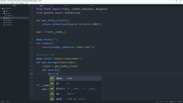
Task: Click the 'def events():' line
Action: click(x=51, y=70)
